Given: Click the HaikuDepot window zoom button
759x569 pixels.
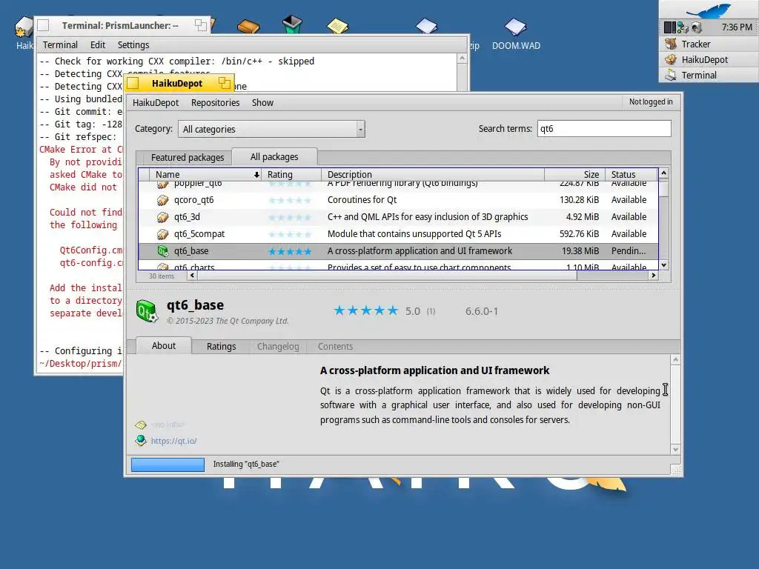Looking at the screenshot, I should point(224,83).
